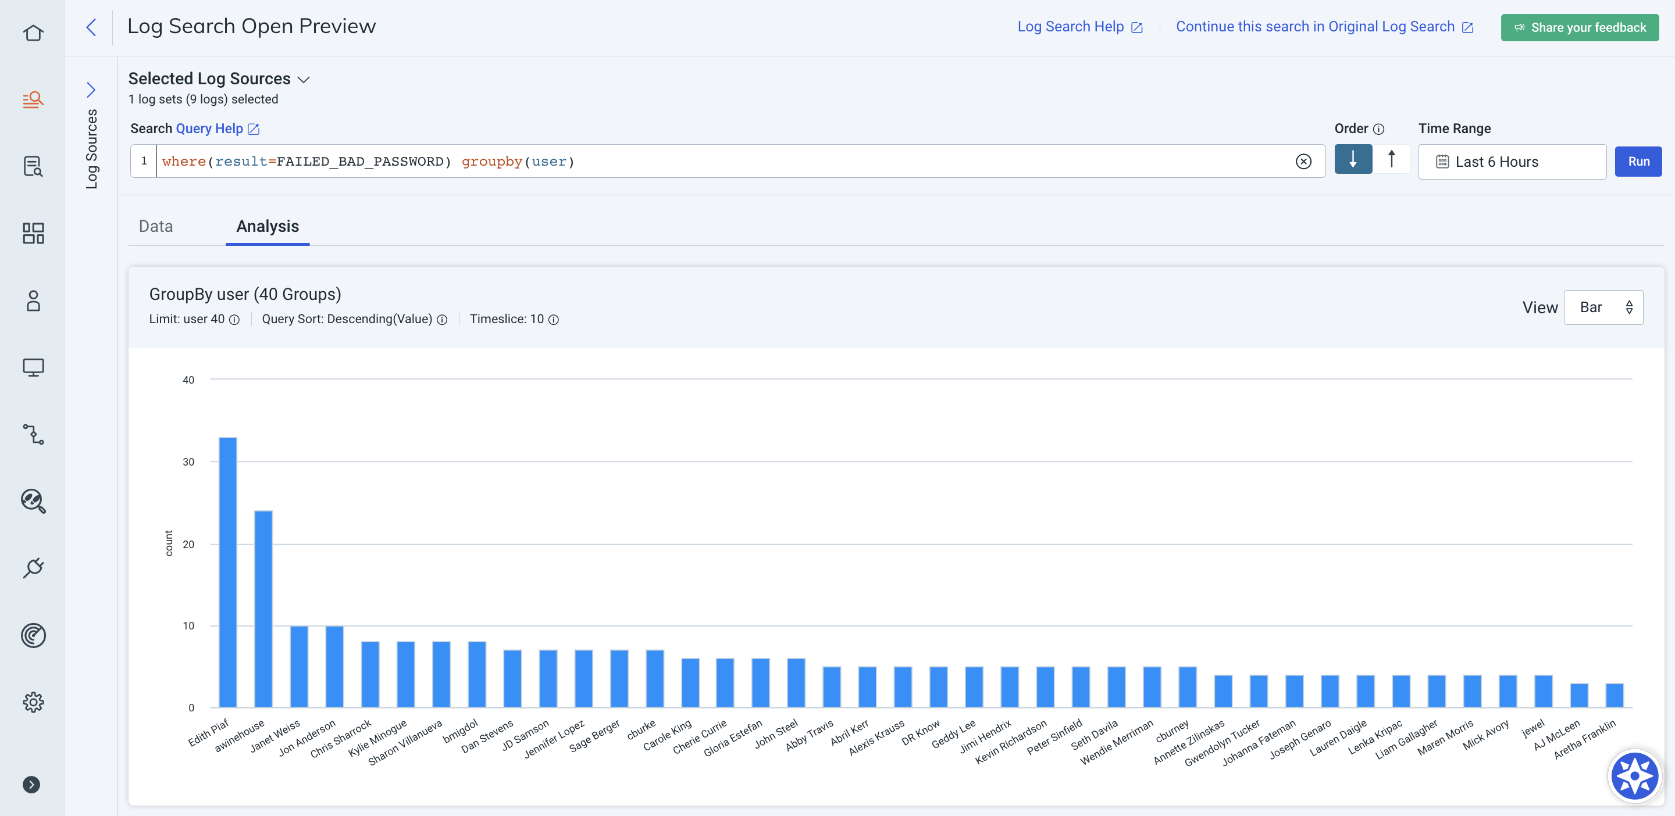This screenshot has height=816, width=1675.
Task: Click the data collection plug icon
Action: 33,568
